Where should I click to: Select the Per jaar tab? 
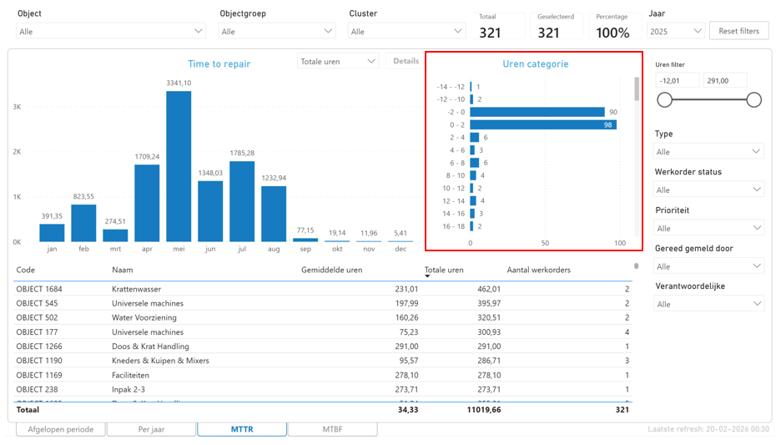[x=151, y=429]
